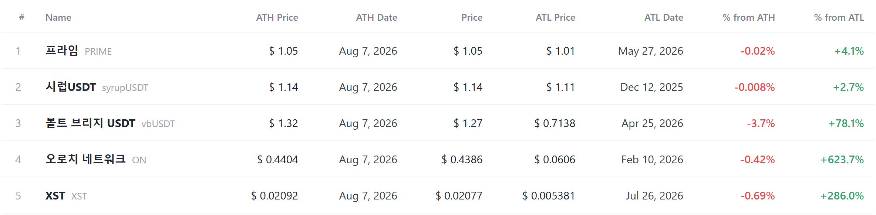Sort table by Name column header
The width and height of the screenshot is (876, 215).
58,17
